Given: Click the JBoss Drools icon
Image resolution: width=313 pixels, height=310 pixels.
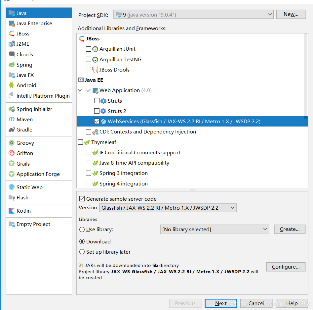Looking at the screenshot, I should (x=95, y=70).
